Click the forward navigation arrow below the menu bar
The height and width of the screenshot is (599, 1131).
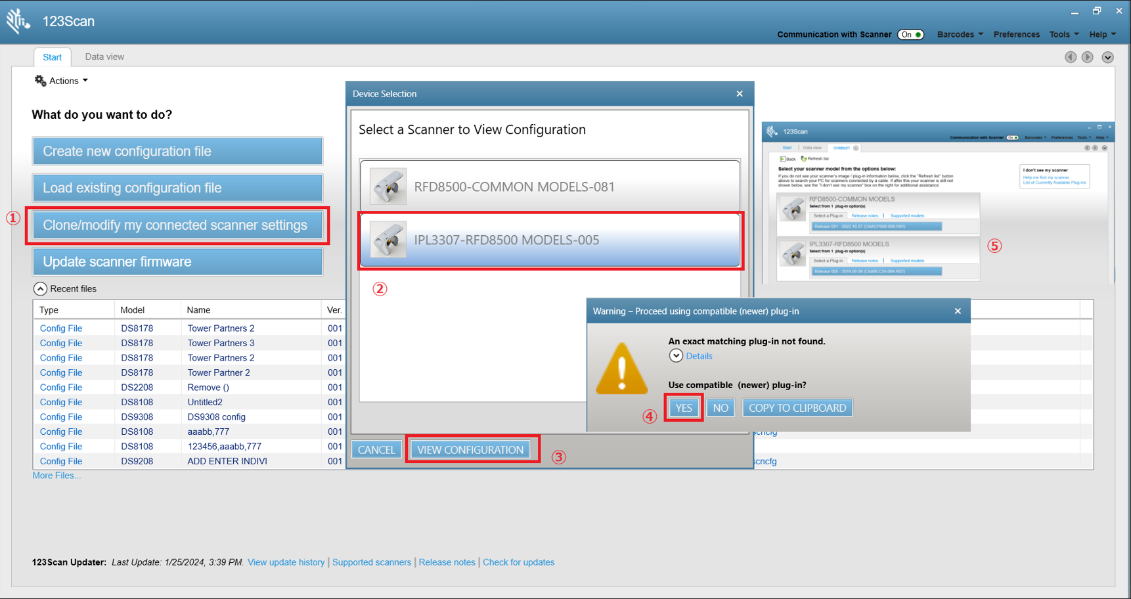(1087, 57)
